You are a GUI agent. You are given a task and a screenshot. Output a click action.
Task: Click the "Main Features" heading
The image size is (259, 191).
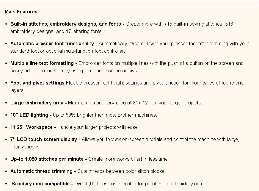tap(21, 12)
